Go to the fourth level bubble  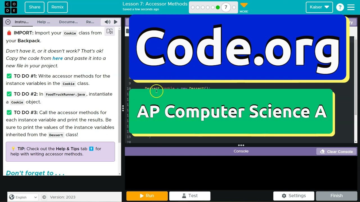coord(208,8)
